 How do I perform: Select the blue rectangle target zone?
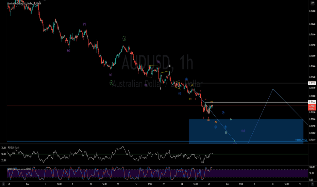pyautogui.click(x=246, y=131)
